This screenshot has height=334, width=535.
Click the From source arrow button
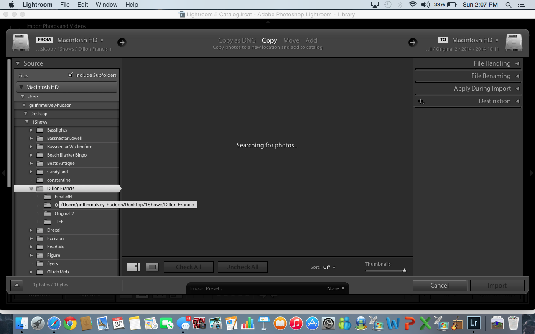122,42
